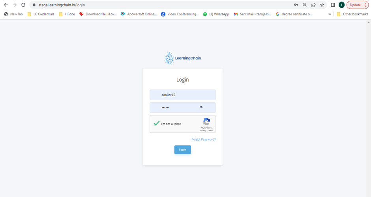Follow the Forgot Password? link

(203, 139)
